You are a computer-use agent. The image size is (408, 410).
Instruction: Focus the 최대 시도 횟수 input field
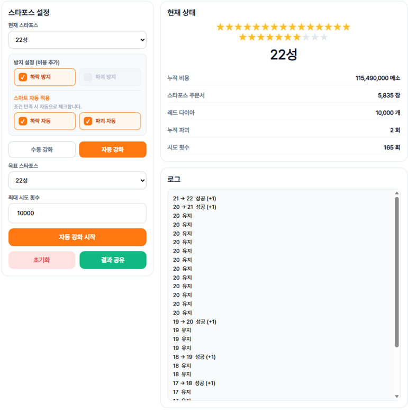click(x=77, y=213)
